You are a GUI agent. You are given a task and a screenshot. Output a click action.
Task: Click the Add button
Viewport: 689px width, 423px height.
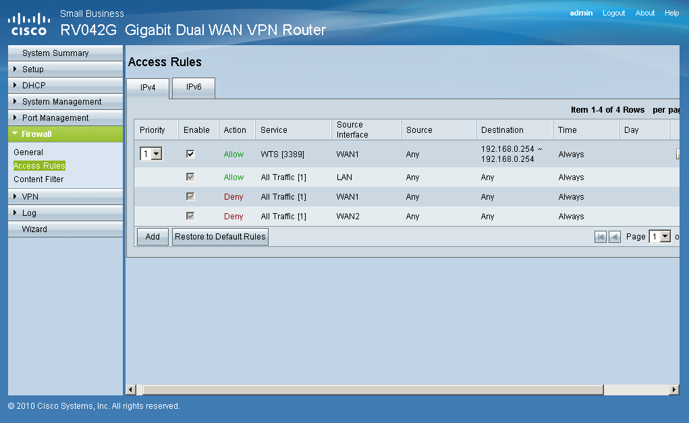point(153,237)
